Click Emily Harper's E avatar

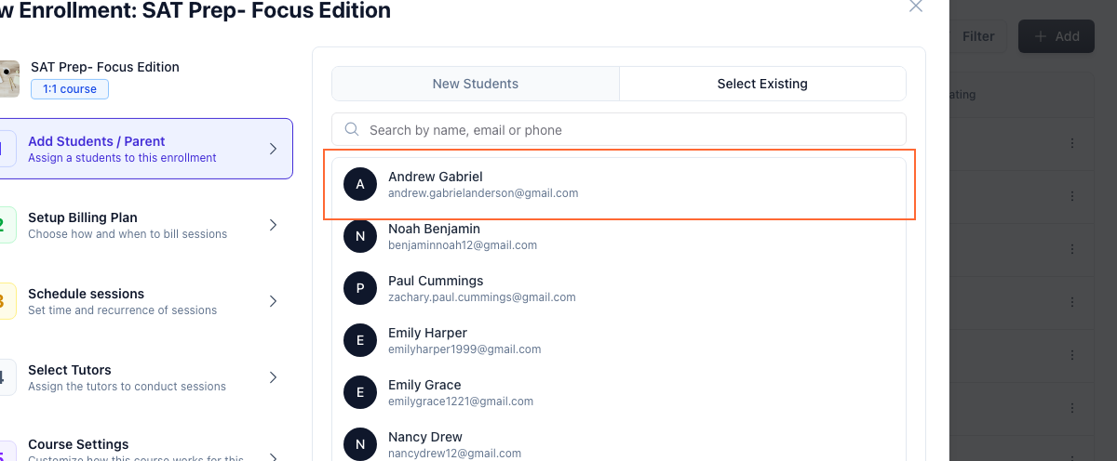point(360,340)
